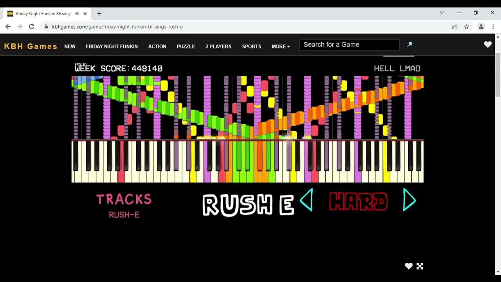This screenshot has height=282, width=501.
Task: Open the NEW menu item
Action: pyautogui.click(x=70, y=46)
